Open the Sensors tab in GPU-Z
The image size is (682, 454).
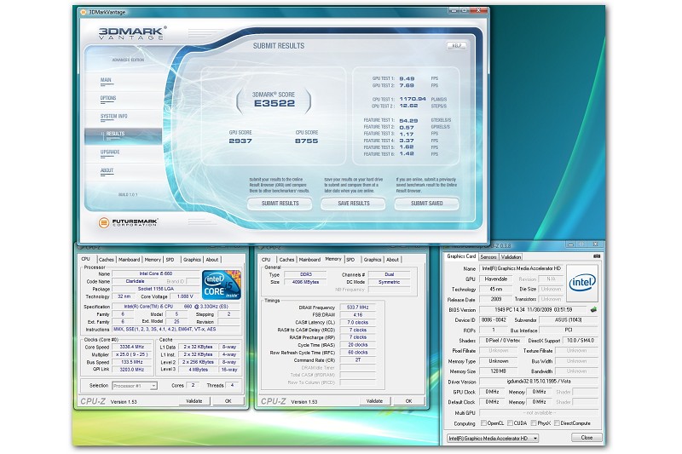(488, 256)
